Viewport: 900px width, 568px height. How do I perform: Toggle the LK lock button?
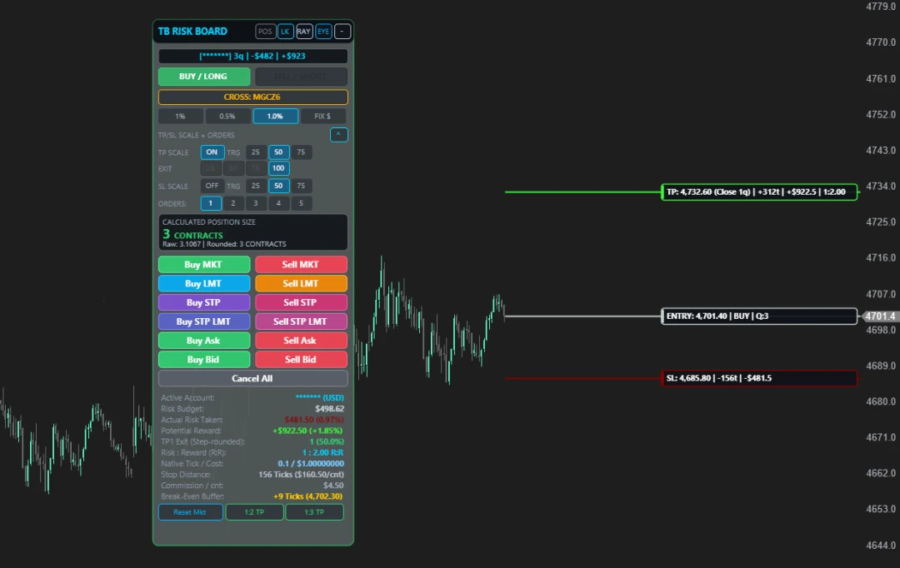tap(285, 32)
